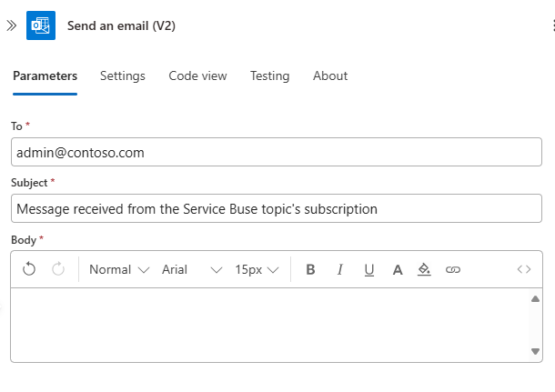Insert a hyperlink in the body
The width and height of the screenshot is (555, 392).
[x=453, y=269]
